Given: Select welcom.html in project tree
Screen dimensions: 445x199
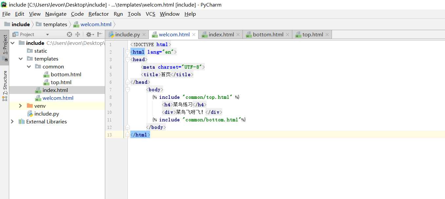Looking at the screenshot, I should pyautogui.click(x=58, y=98).
